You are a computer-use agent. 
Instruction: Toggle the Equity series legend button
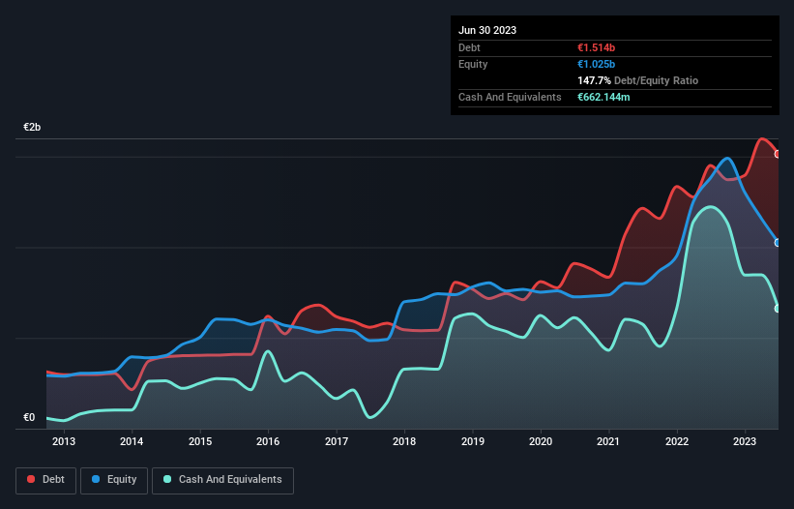(114, 480)
